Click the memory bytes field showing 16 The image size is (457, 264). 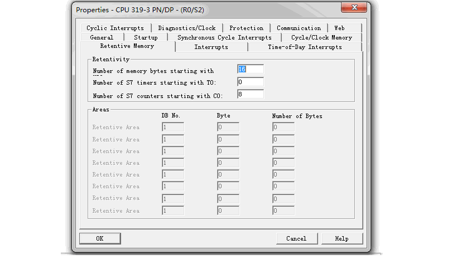[x=251, y=69]
